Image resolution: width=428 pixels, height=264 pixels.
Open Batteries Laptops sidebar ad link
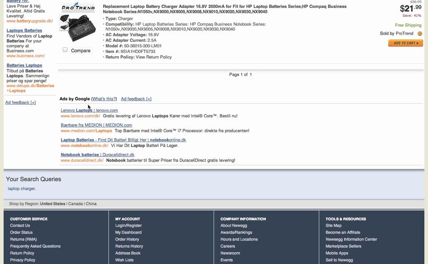click(24, 65)
